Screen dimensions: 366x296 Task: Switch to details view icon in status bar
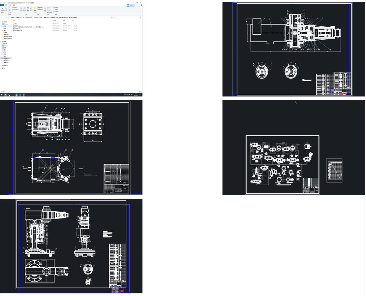pos(139,92)
